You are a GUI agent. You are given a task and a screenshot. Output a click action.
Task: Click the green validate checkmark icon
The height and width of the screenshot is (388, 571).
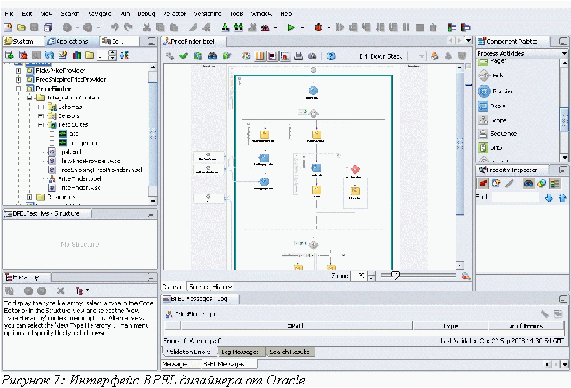pos(184,56)
